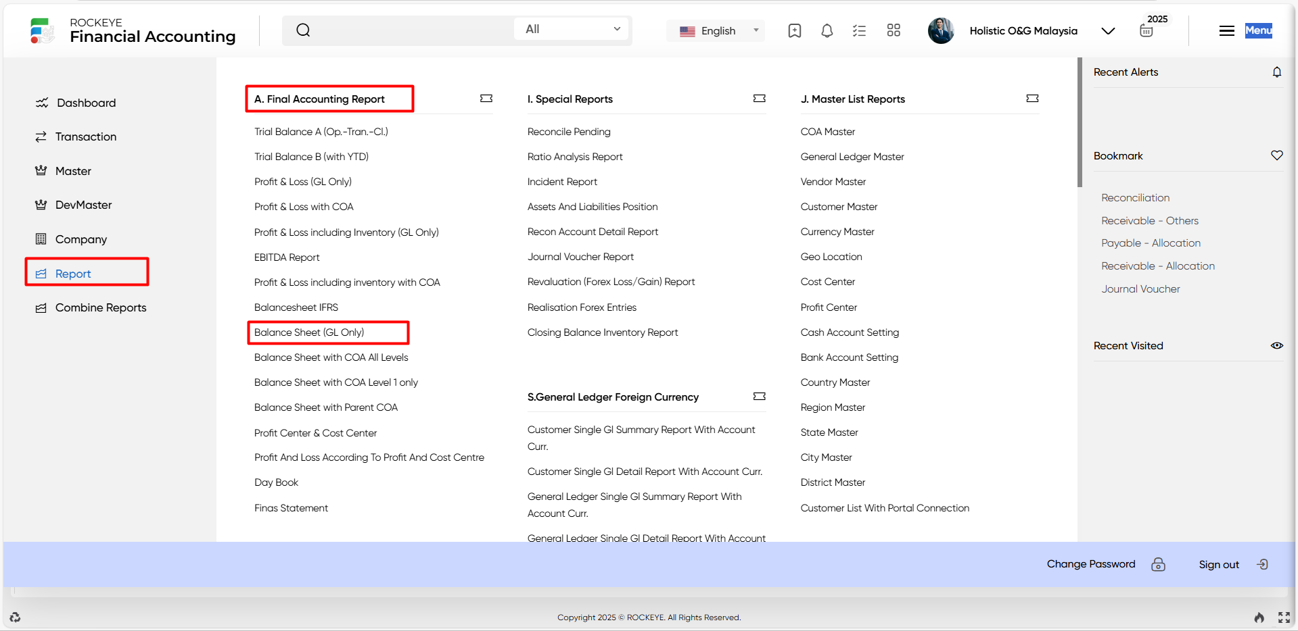1298x631 pixels.
Task: Open Trial Balance A (Op.-Tran.-Cl.) report
Action: click(321, 132)
